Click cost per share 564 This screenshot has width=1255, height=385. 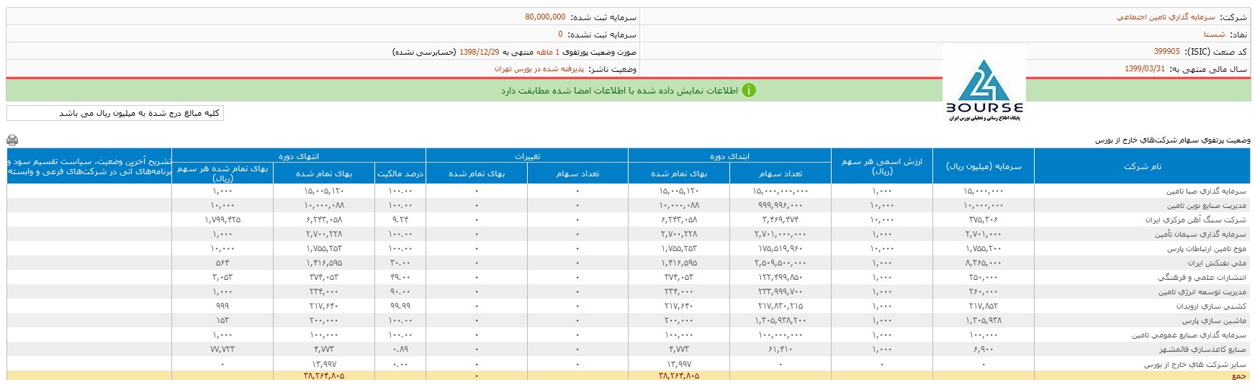[x=222, y=263]
